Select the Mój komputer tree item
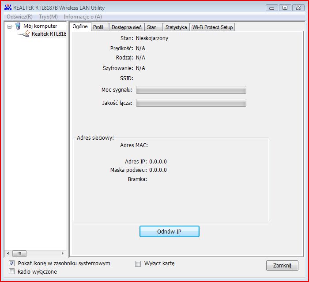309x282 pixels. (x=40, y=26)
